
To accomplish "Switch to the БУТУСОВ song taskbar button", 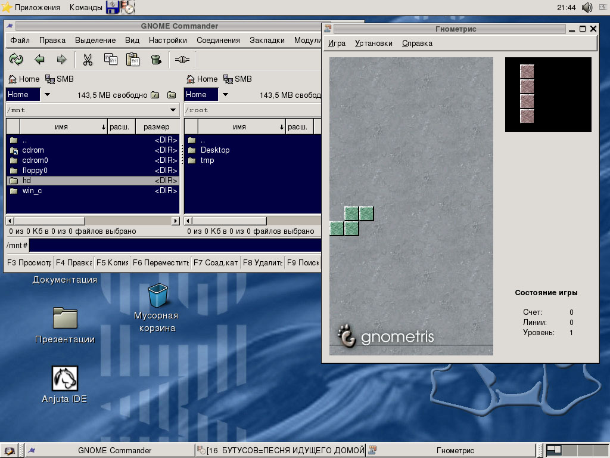I will coord(281,451).
